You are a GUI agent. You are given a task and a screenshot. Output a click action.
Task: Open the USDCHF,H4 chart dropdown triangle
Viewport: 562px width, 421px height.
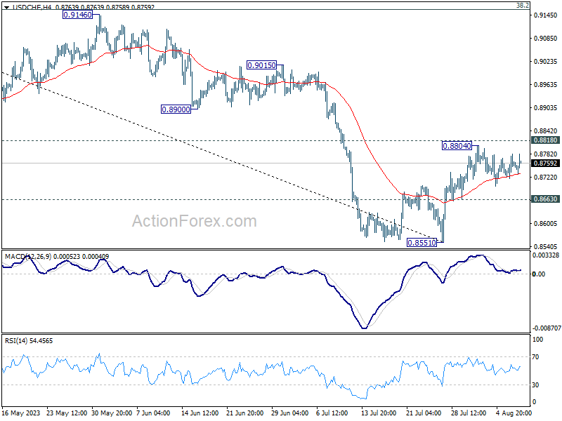click(7, 7)
